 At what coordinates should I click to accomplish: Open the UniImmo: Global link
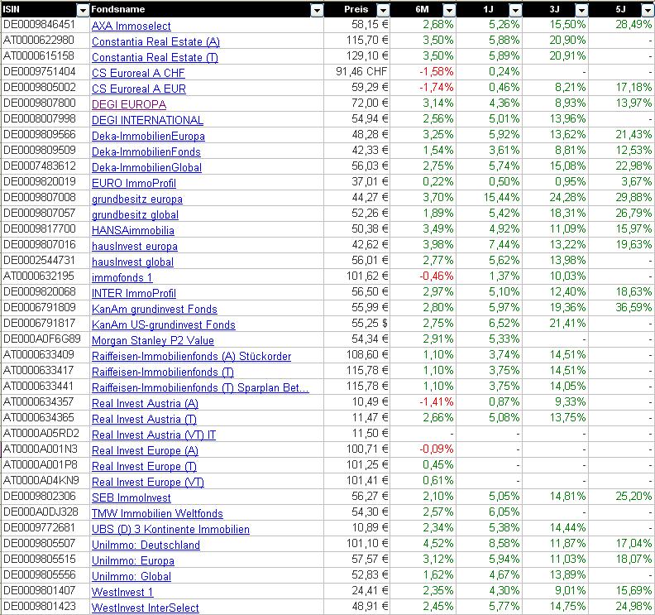[131, 577]
